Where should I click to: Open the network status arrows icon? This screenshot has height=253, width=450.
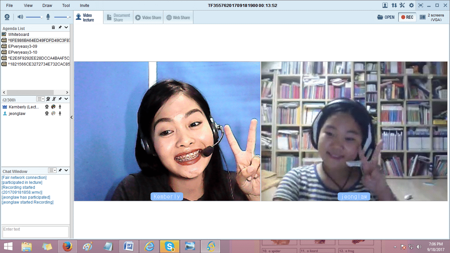(x=394, y=5)
